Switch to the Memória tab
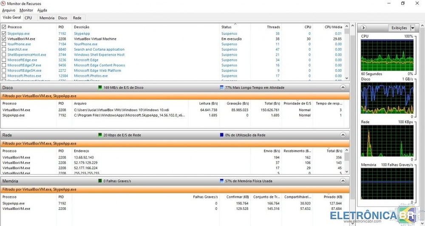The image size is (425, 226). click(47, 18)
